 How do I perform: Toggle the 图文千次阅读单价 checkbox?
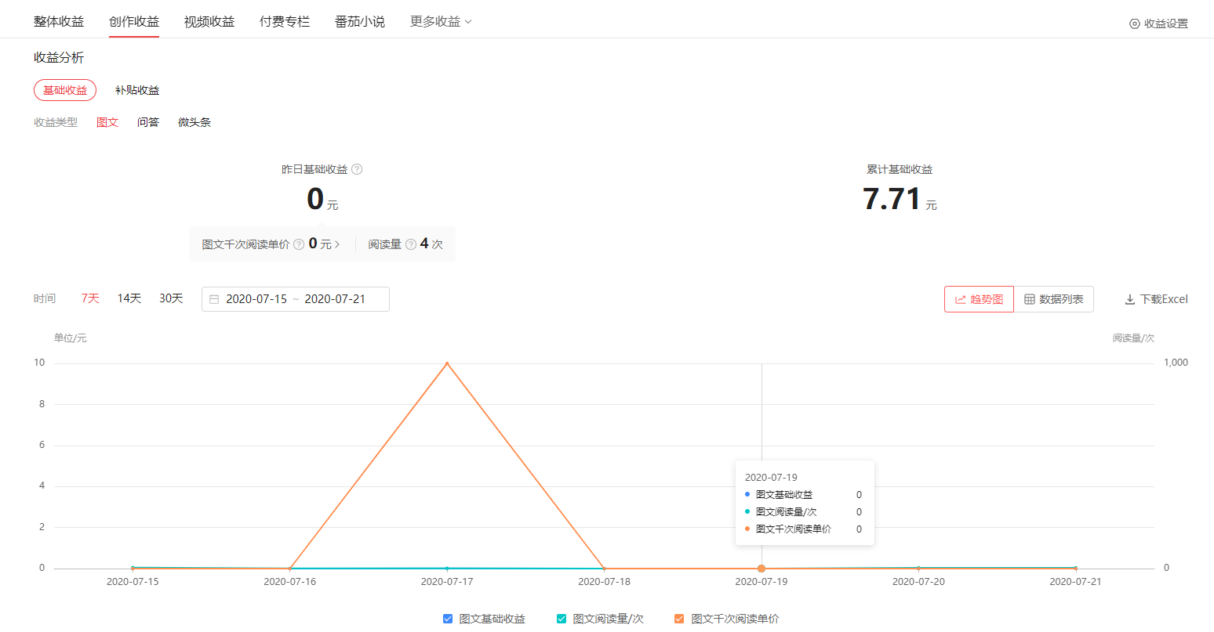[x=678, y=618]
